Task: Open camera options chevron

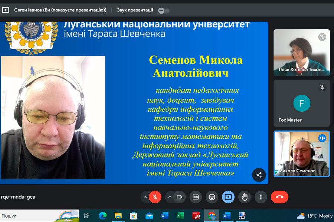Action: 170,197
